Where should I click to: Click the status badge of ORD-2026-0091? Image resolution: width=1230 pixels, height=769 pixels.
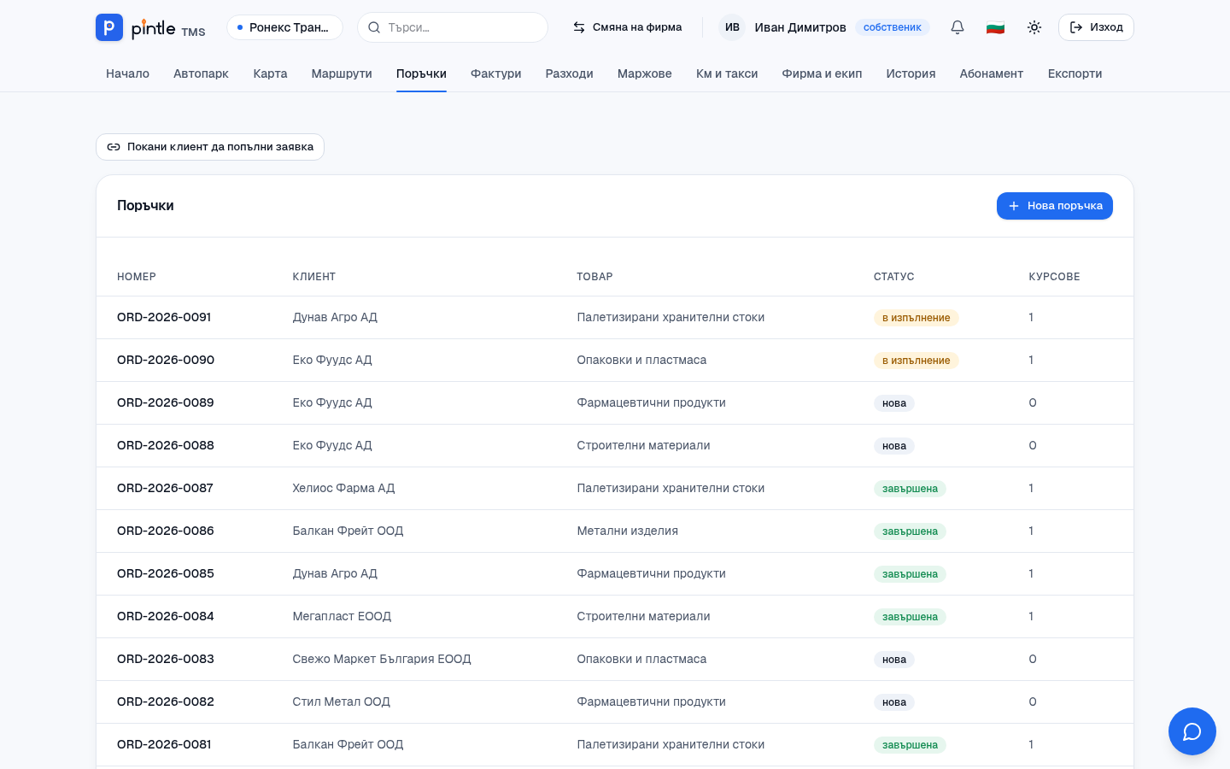tap(917, 318)
